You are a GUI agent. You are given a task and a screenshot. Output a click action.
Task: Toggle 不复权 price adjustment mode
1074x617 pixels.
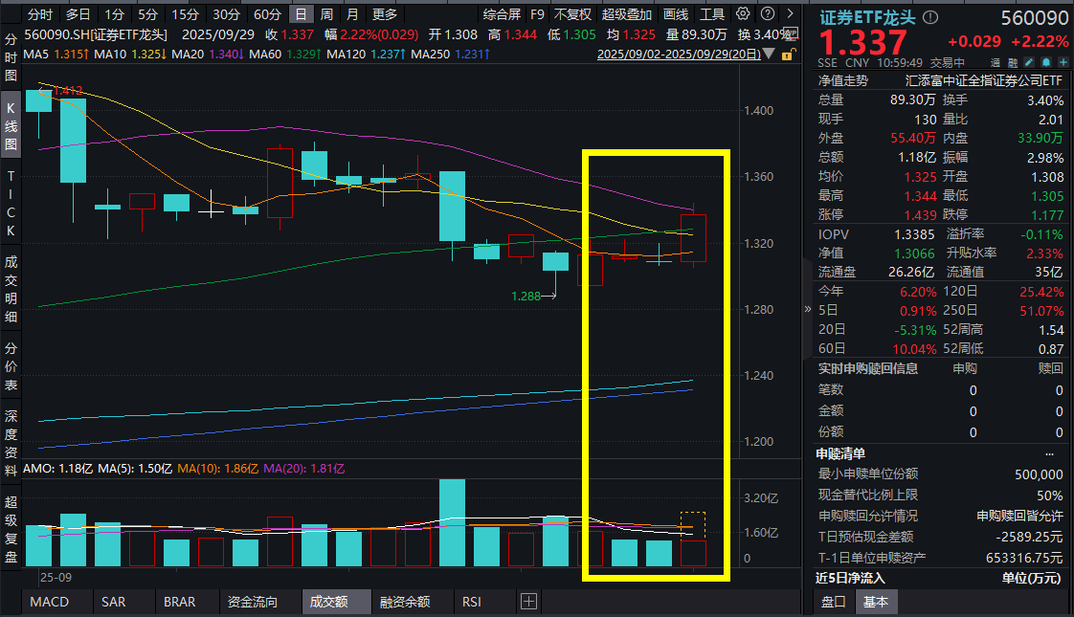572,14
